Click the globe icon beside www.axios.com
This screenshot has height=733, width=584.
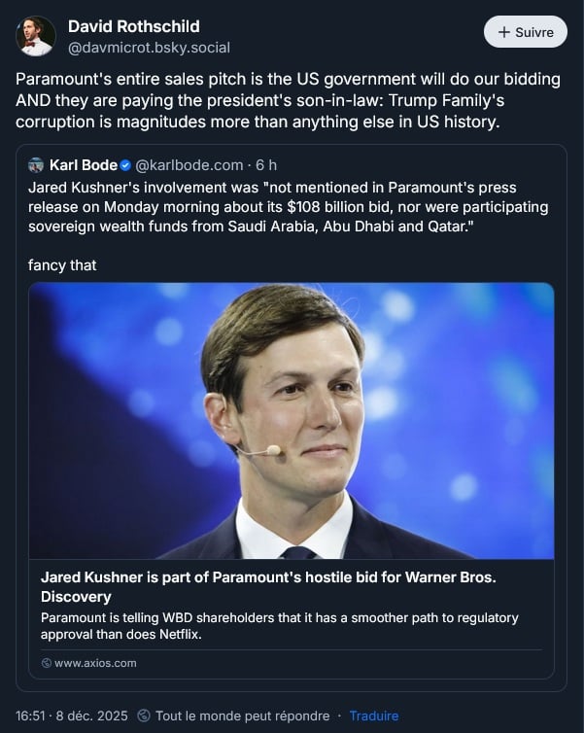click(46, 663)
